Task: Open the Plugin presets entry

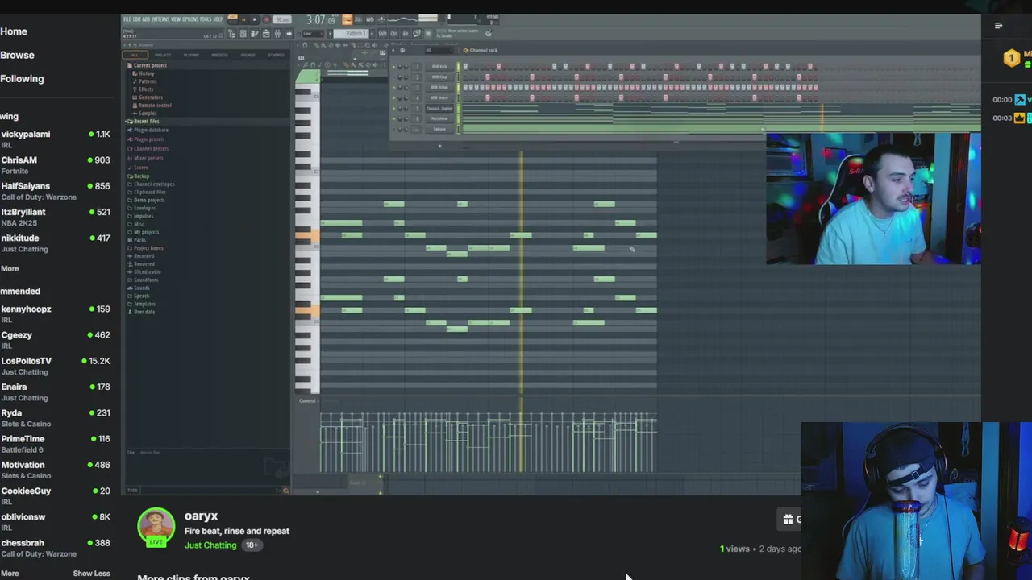Action: pos(147,139)
